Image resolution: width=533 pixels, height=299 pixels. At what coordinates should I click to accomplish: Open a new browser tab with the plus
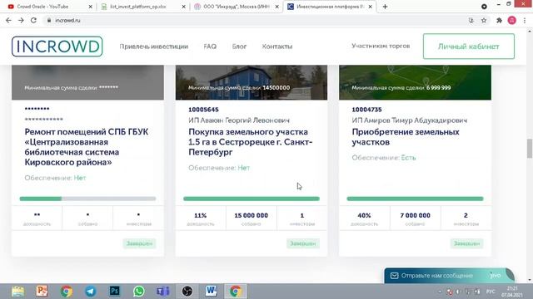point(385,7)
